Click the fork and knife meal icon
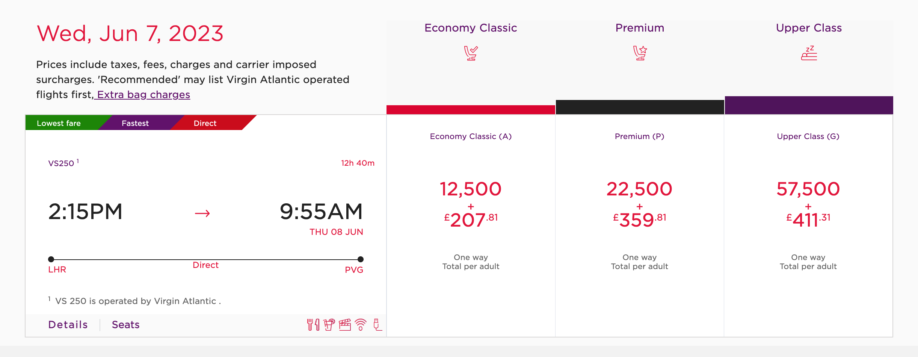This screenshot has width=918, height=357. 313,324
